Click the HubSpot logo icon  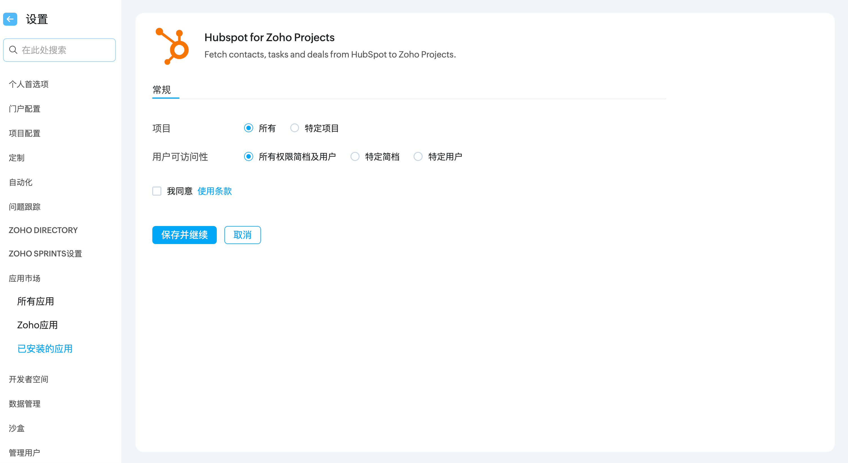[x=172, y=46]
